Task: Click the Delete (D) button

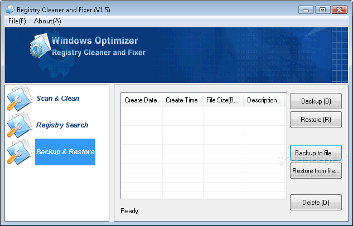Action: pos(316,203)
